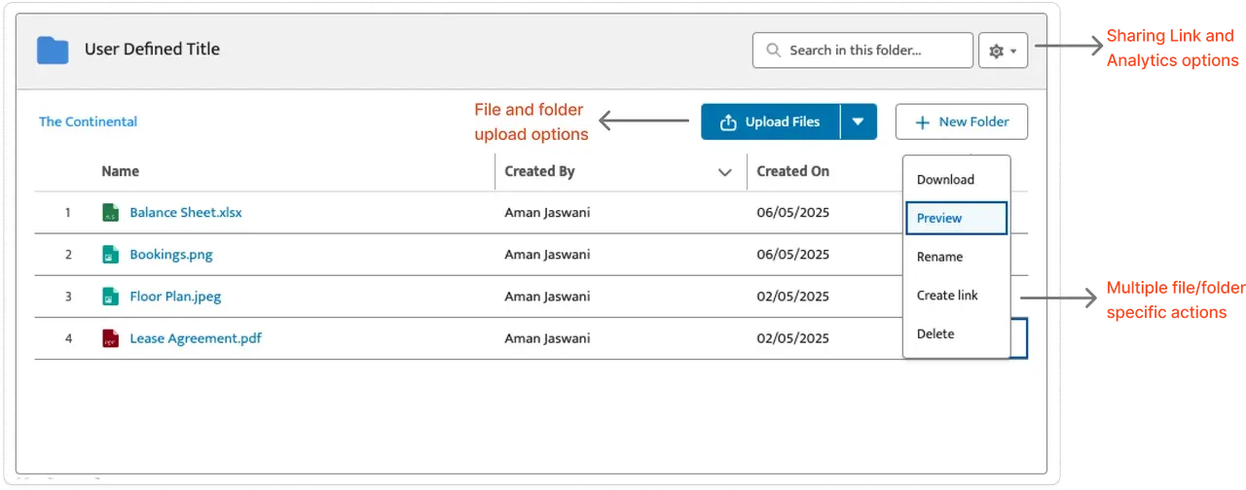Expand the Upload Files dropdown arrow
Image resolution: width=1246 pixels, height=490 pixels.
click(x=858, y=122)
